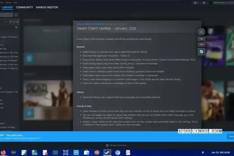Open the notes app icon in taskbar
The image size is (234, 156).
[x=128, y=152]
